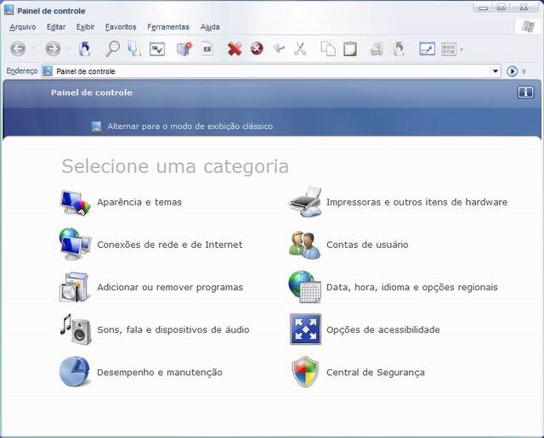The width and height of the screenshot is (544, 438).
Task: Open Adicionar ou remover programas link
Action: (170, 287)
